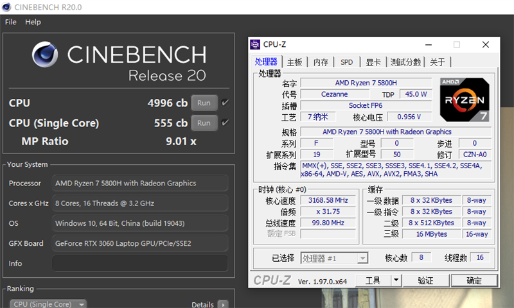Open the File menu
The width and height of the screenshot is (514, 308).
10,22
